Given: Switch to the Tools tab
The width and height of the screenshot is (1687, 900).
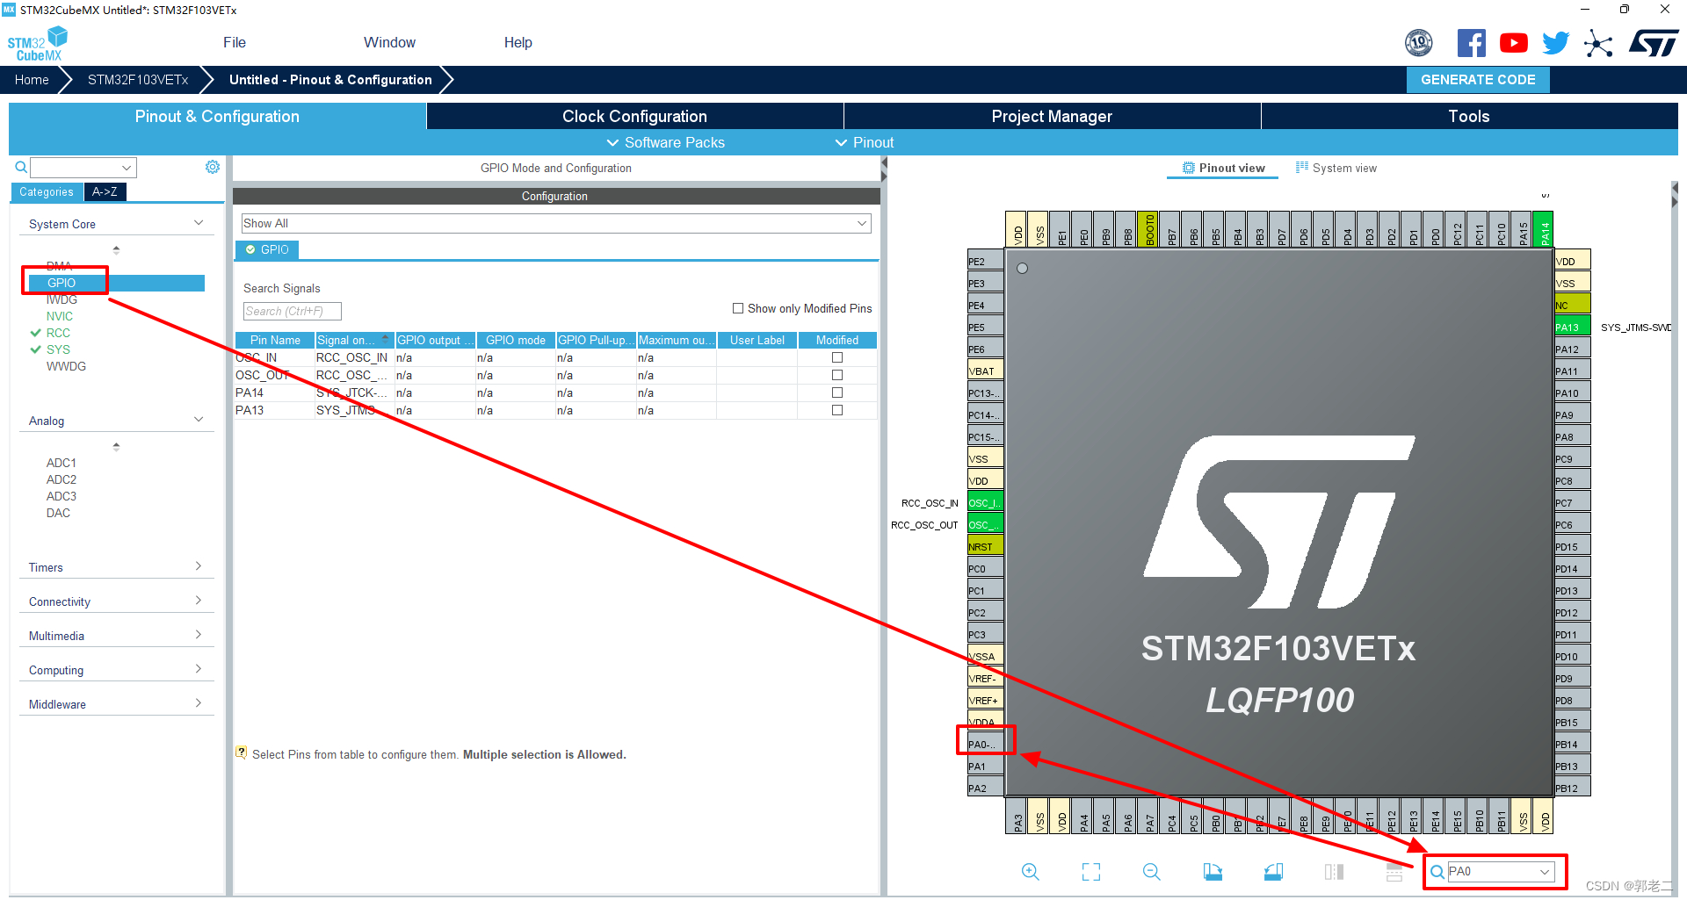Looking at the screenshot, I should tap(1469, 116).
